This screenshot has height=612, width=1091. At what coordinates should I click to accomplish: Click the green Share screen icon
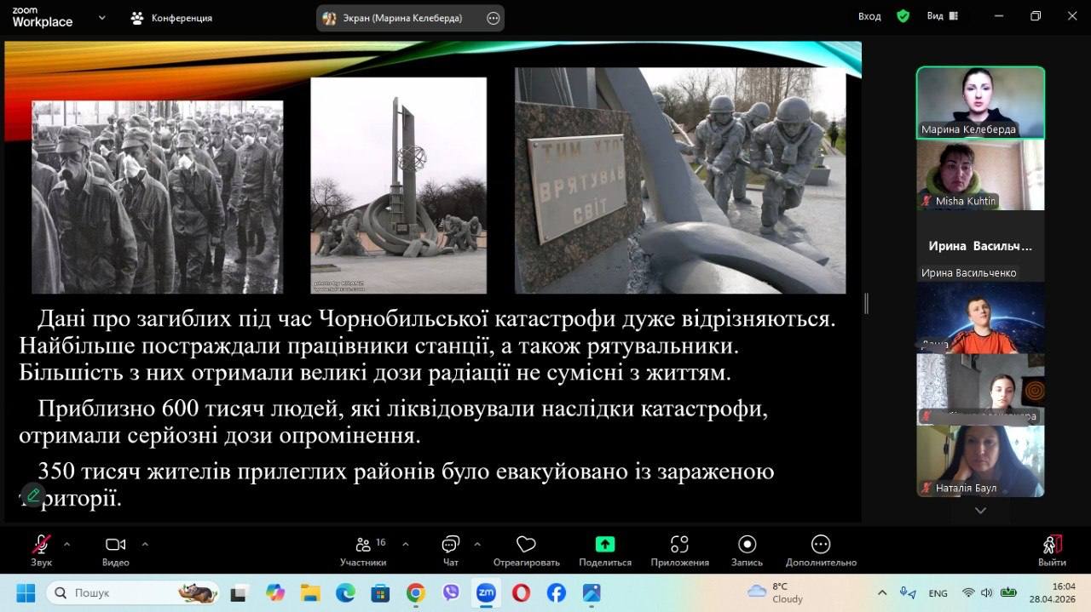pos(604,545)
